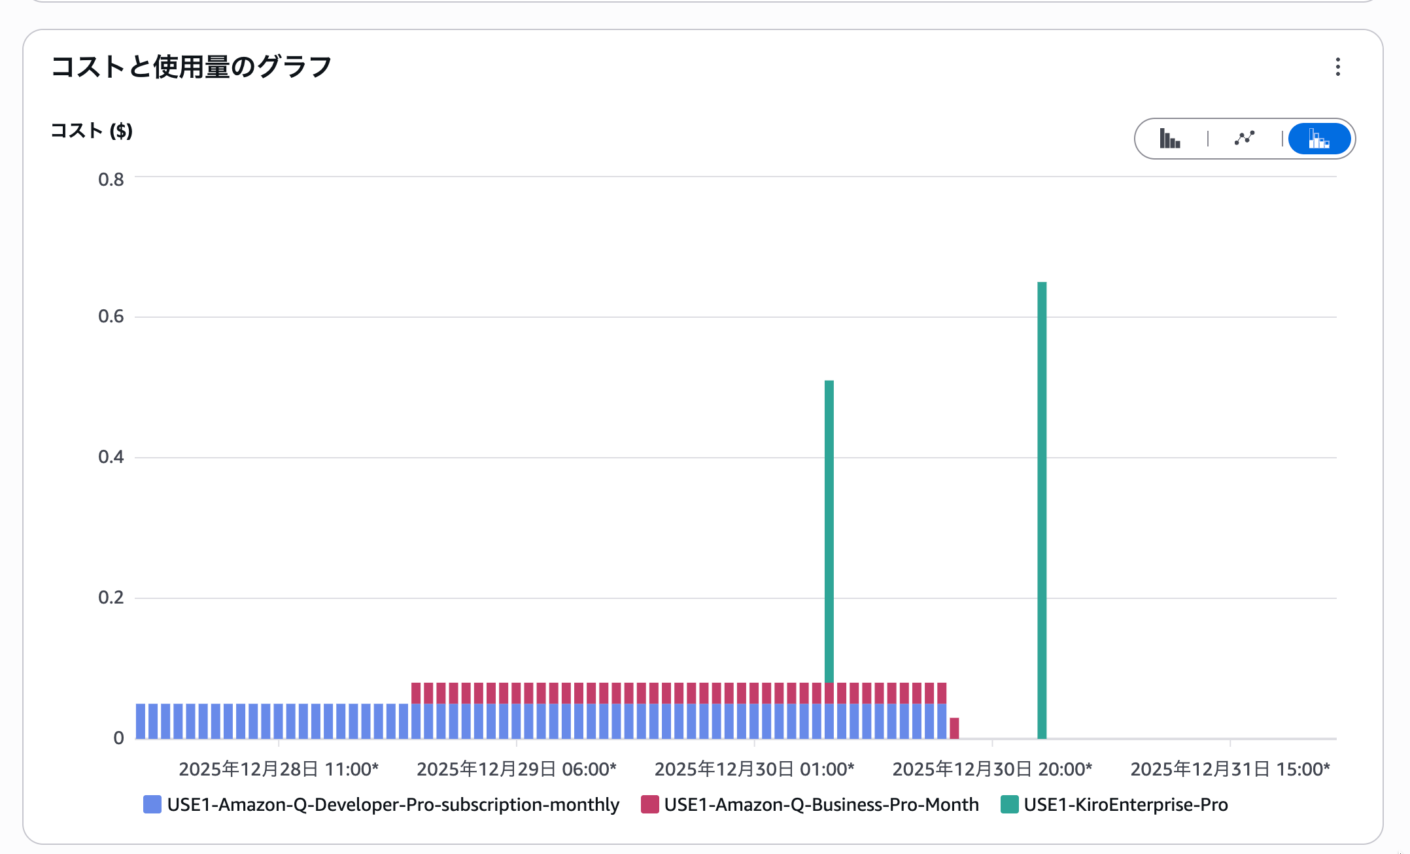Click the コストと使用量のグラフ heading
1410x854 pixels.
pos(192,67)
